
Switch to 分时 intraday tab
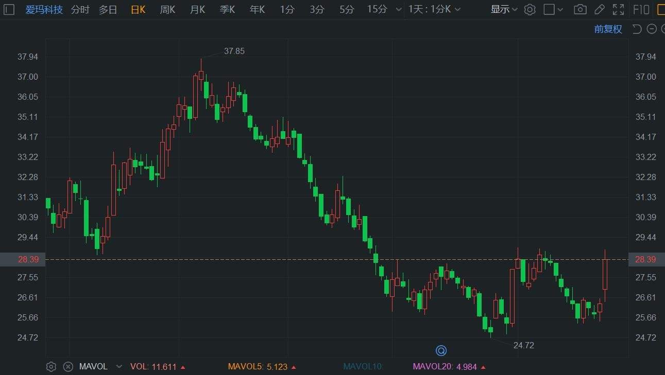click(80, 9)
